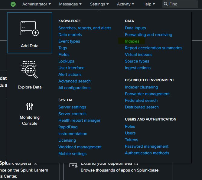Go to Distributed search
This screenshot has height=180, width=202.
point(142,107)
